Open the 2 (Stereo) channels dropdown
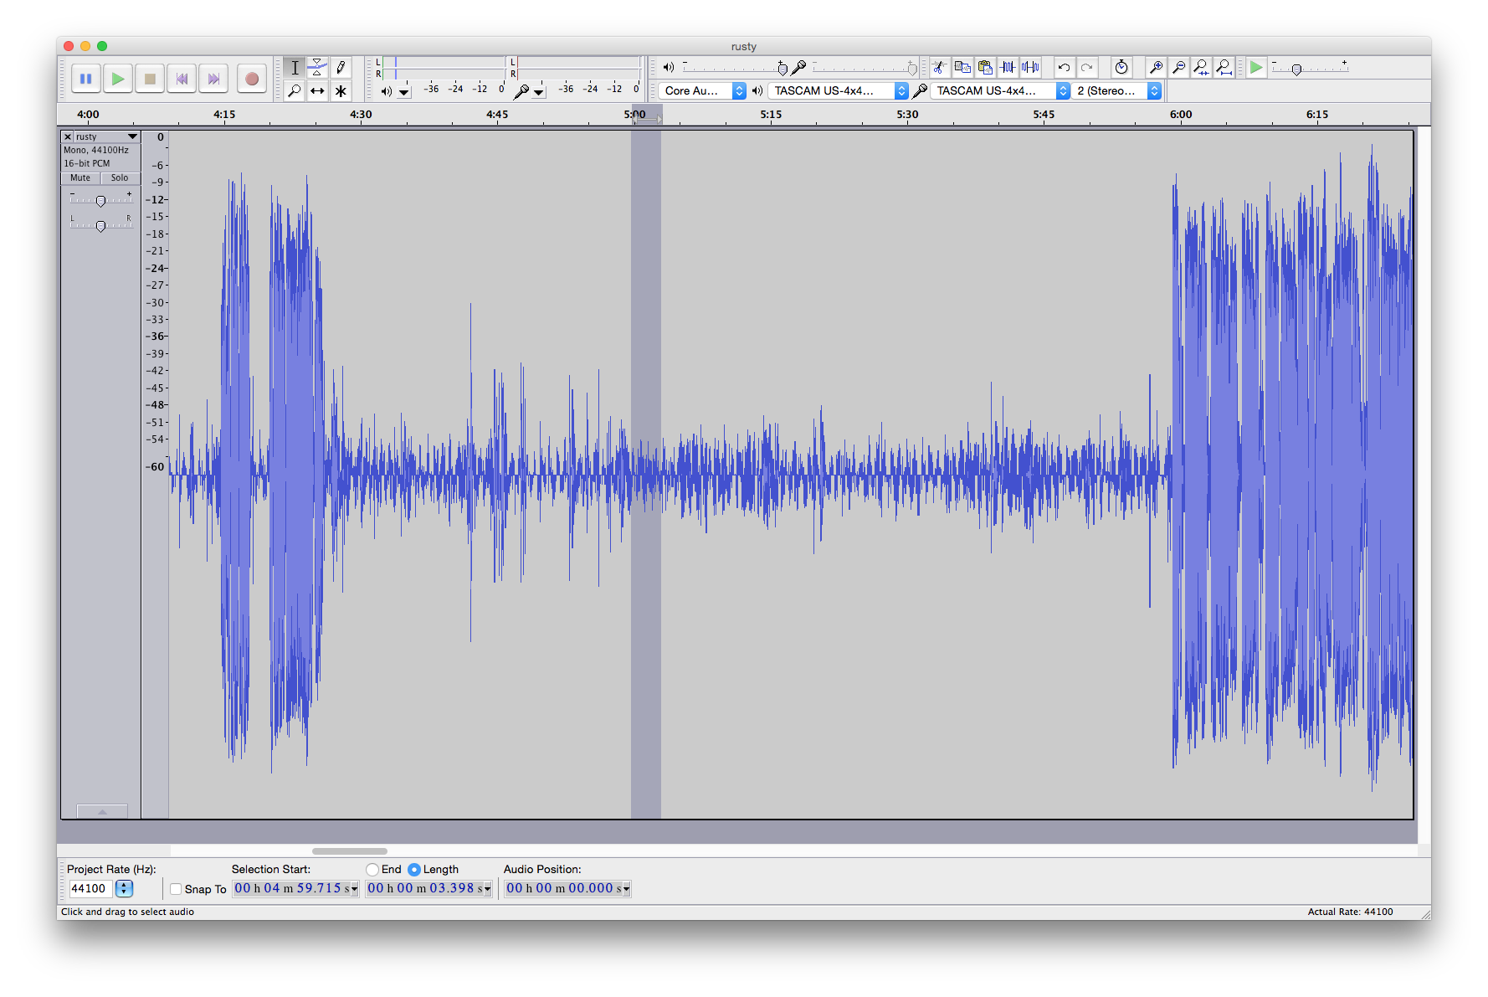Image resolution: width=1488 pixels, height=997 pixels. (x=1117, y=90)
